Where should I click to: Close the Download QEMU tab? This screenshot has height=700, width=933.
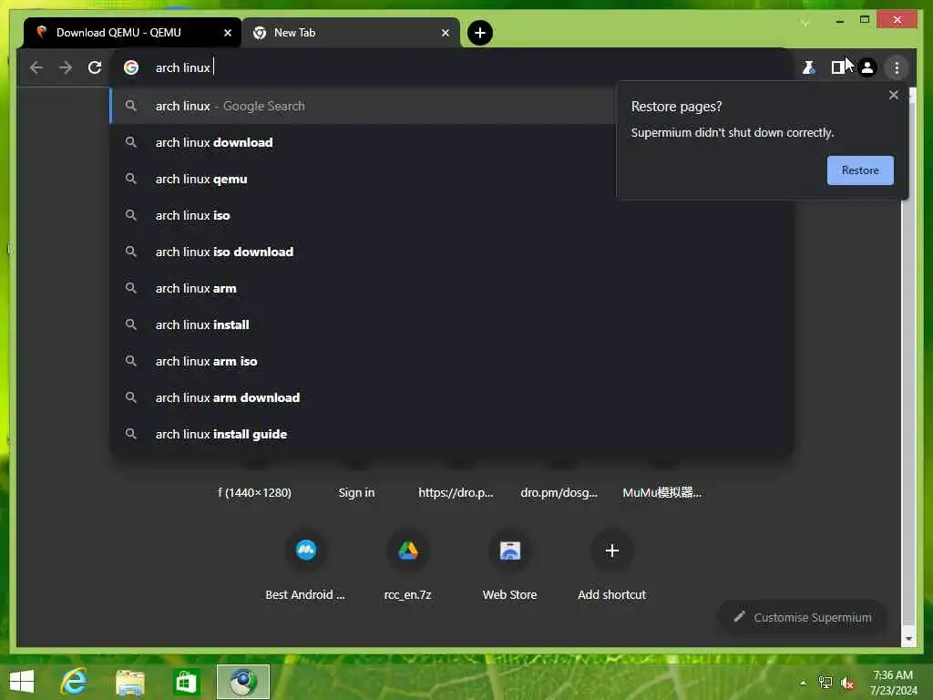click(x=227, y=33)
